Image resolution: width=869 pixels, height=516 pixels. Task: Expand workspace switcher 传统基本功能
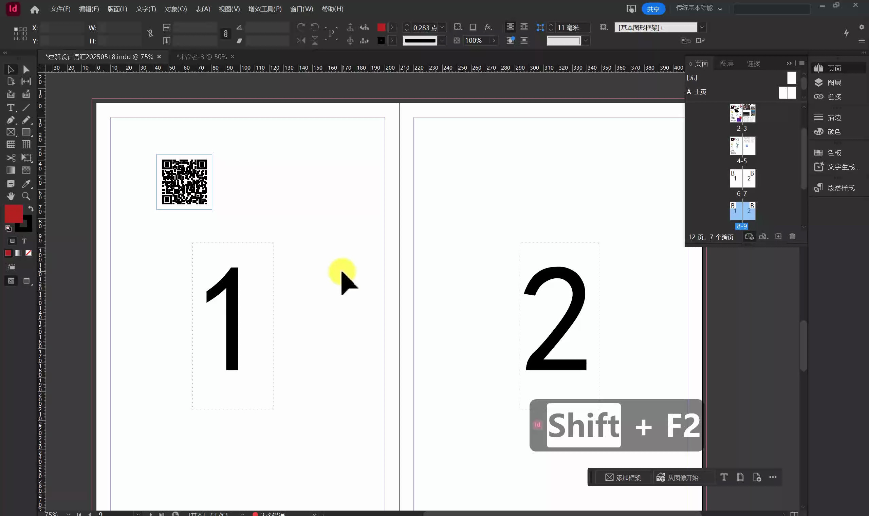[699, 8]
